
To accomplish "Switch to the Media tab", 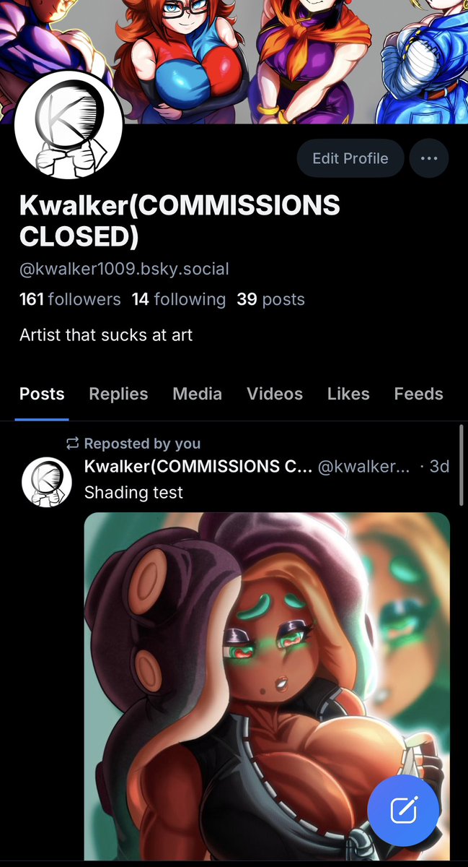I will coord(198,394).
